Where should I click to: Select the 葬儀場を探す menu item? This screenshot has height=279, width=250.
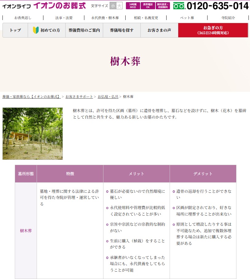122,30
